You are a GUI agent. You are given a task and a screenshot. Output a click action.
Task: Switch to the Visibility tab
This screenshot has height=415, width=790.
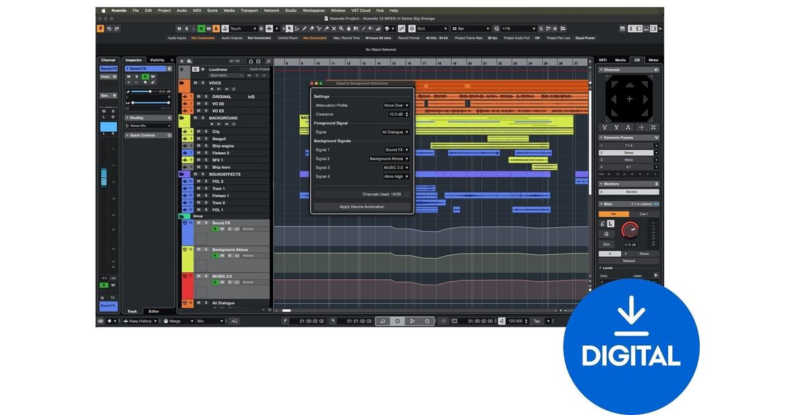pyautogui.click(x=157, y=60)
